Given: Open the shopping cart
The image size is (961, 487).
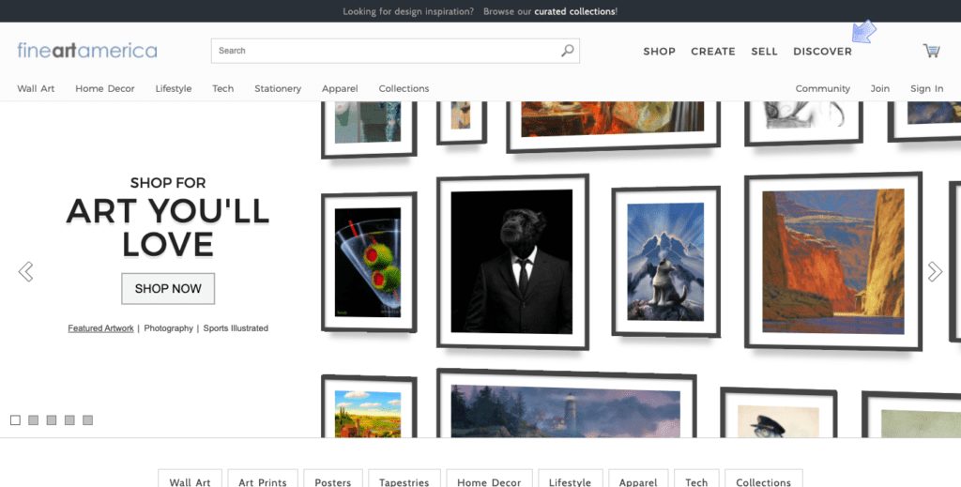Looking at the screenshot, I should point(931,51).
